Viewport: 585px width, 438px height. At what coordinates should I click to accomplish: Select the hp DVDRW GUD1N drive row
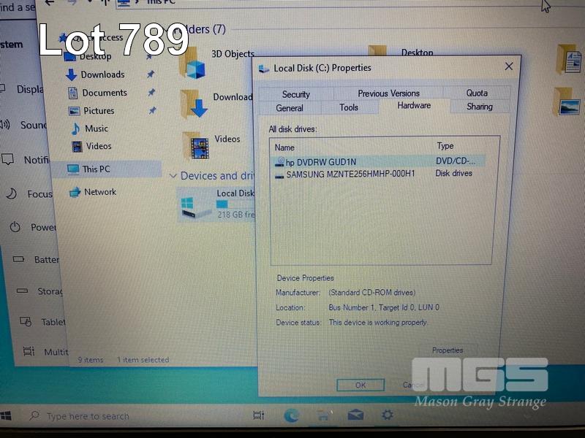tap(379, 161)
